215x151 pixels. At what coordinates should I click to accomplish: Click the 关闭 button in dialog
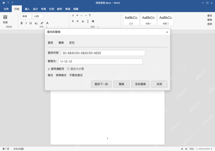point(159,84)
